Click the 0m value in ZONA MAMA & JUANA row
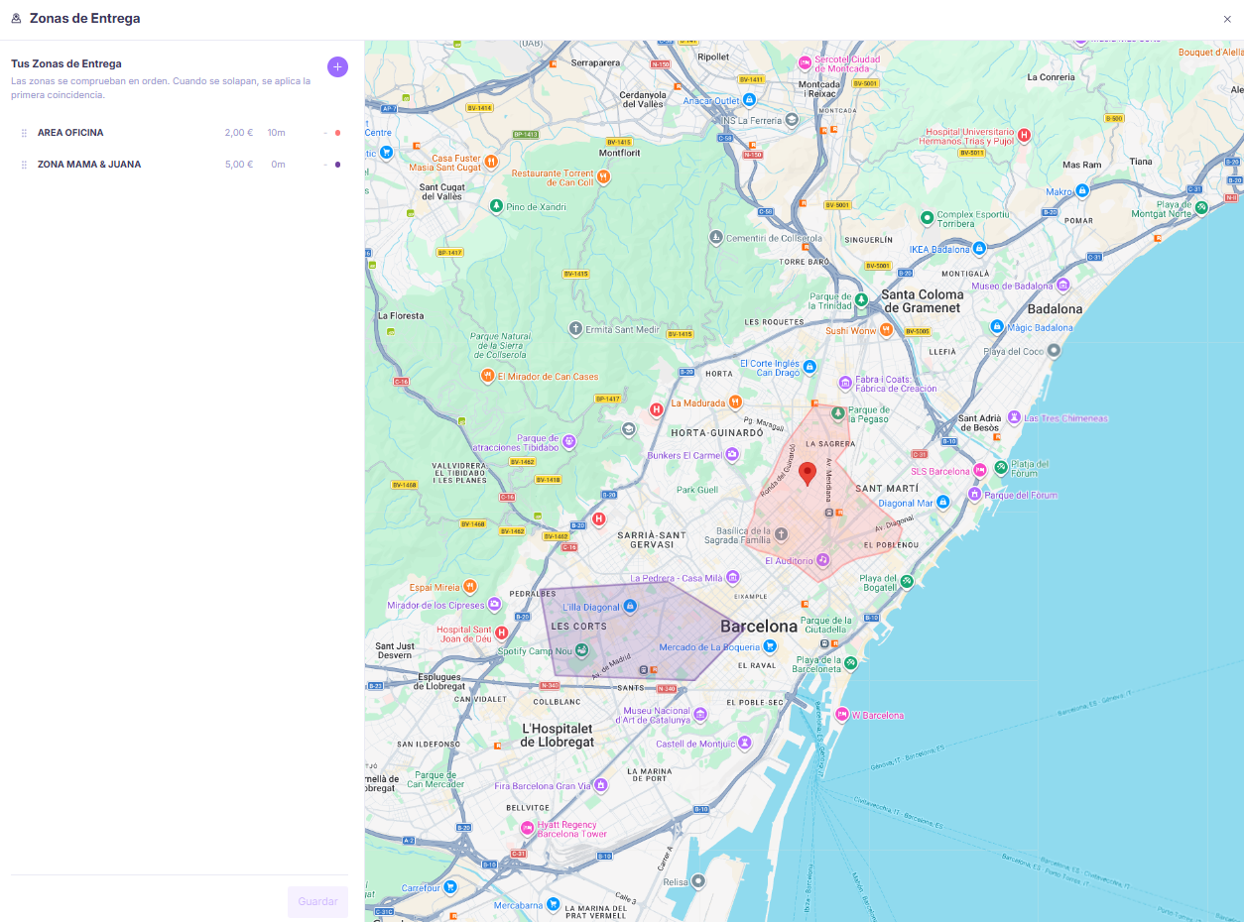1244x922 pixels. point(278,165)
